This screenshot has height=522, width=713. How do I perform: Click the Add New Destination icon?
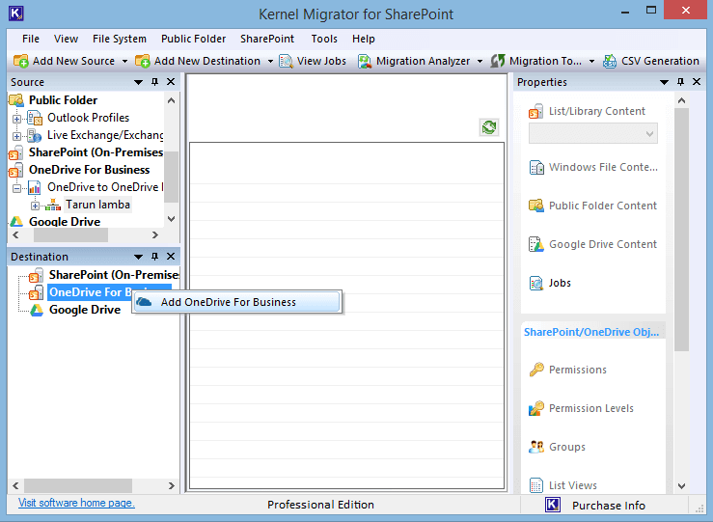[x=143, y=61]
